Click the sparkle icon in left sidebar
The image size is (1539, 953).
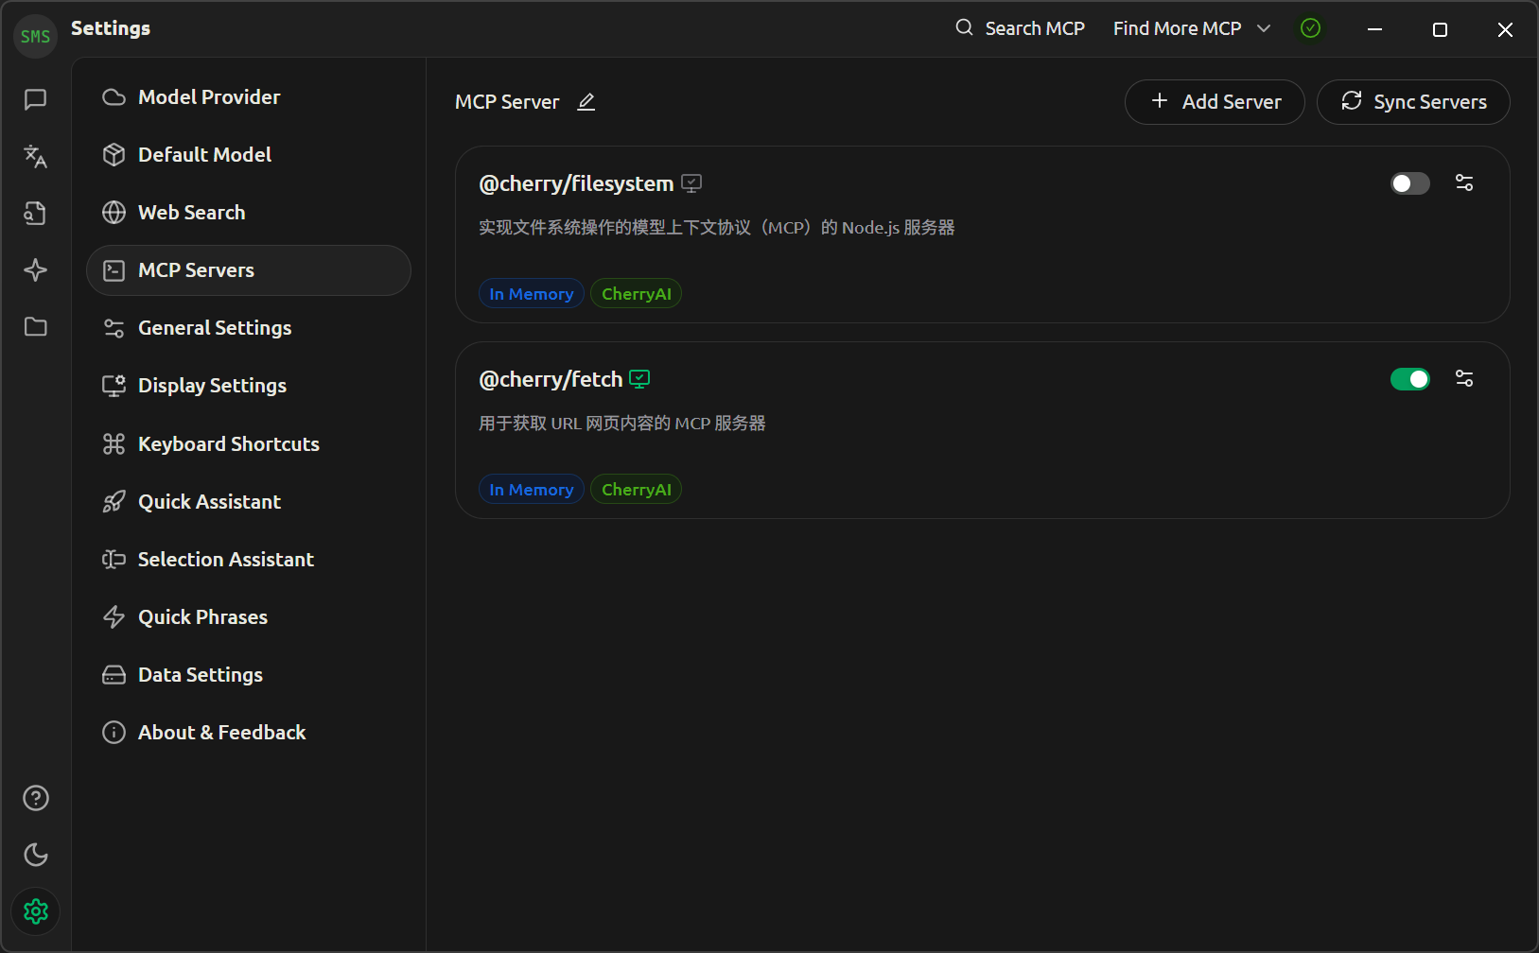(x=36, y=269)
